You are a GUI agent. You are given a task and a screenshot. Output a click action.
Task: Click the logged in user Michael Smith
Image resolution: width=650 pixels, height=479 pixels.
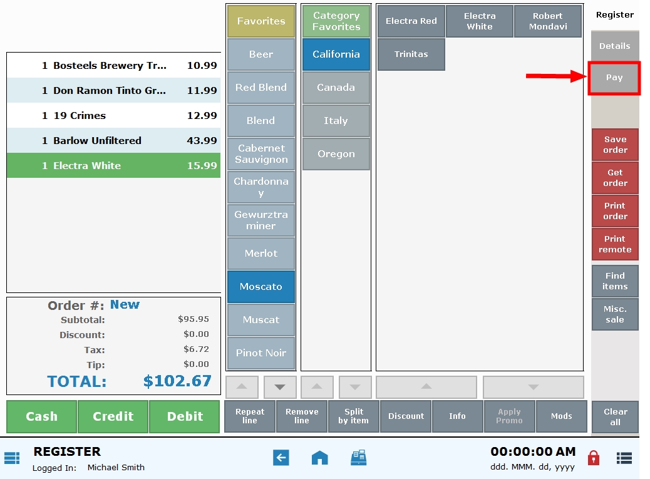[x=116, y=467]
